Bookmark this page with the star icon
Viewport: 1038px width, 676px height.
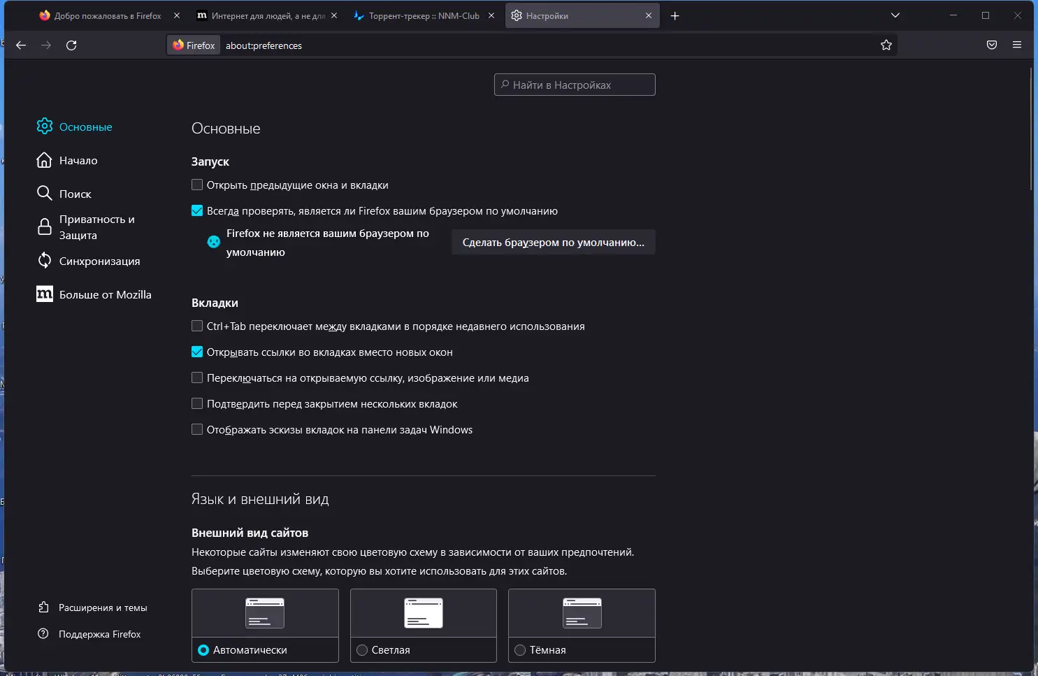pyautogui.click(x=886, y=45)
